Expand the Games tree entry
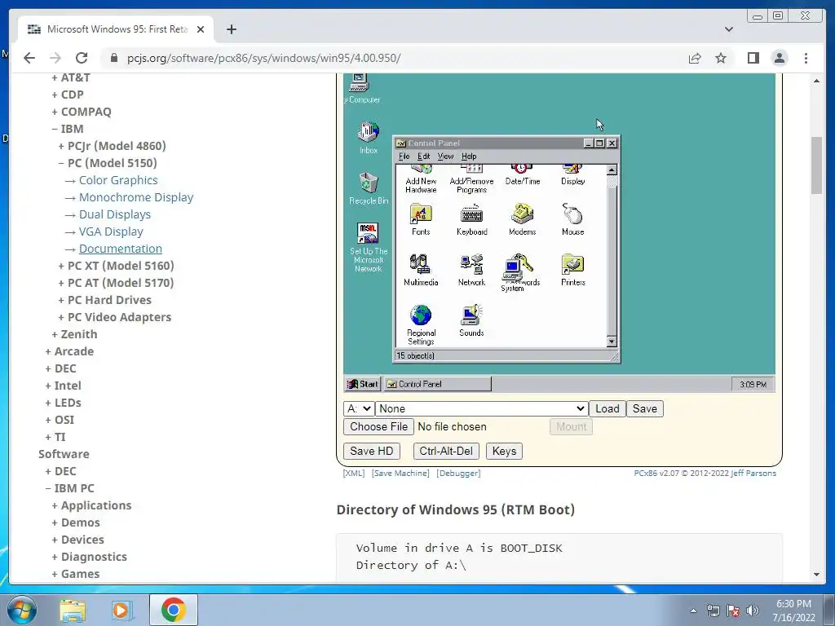The width and height of the screenshot is (835, 626). point(76,574)
